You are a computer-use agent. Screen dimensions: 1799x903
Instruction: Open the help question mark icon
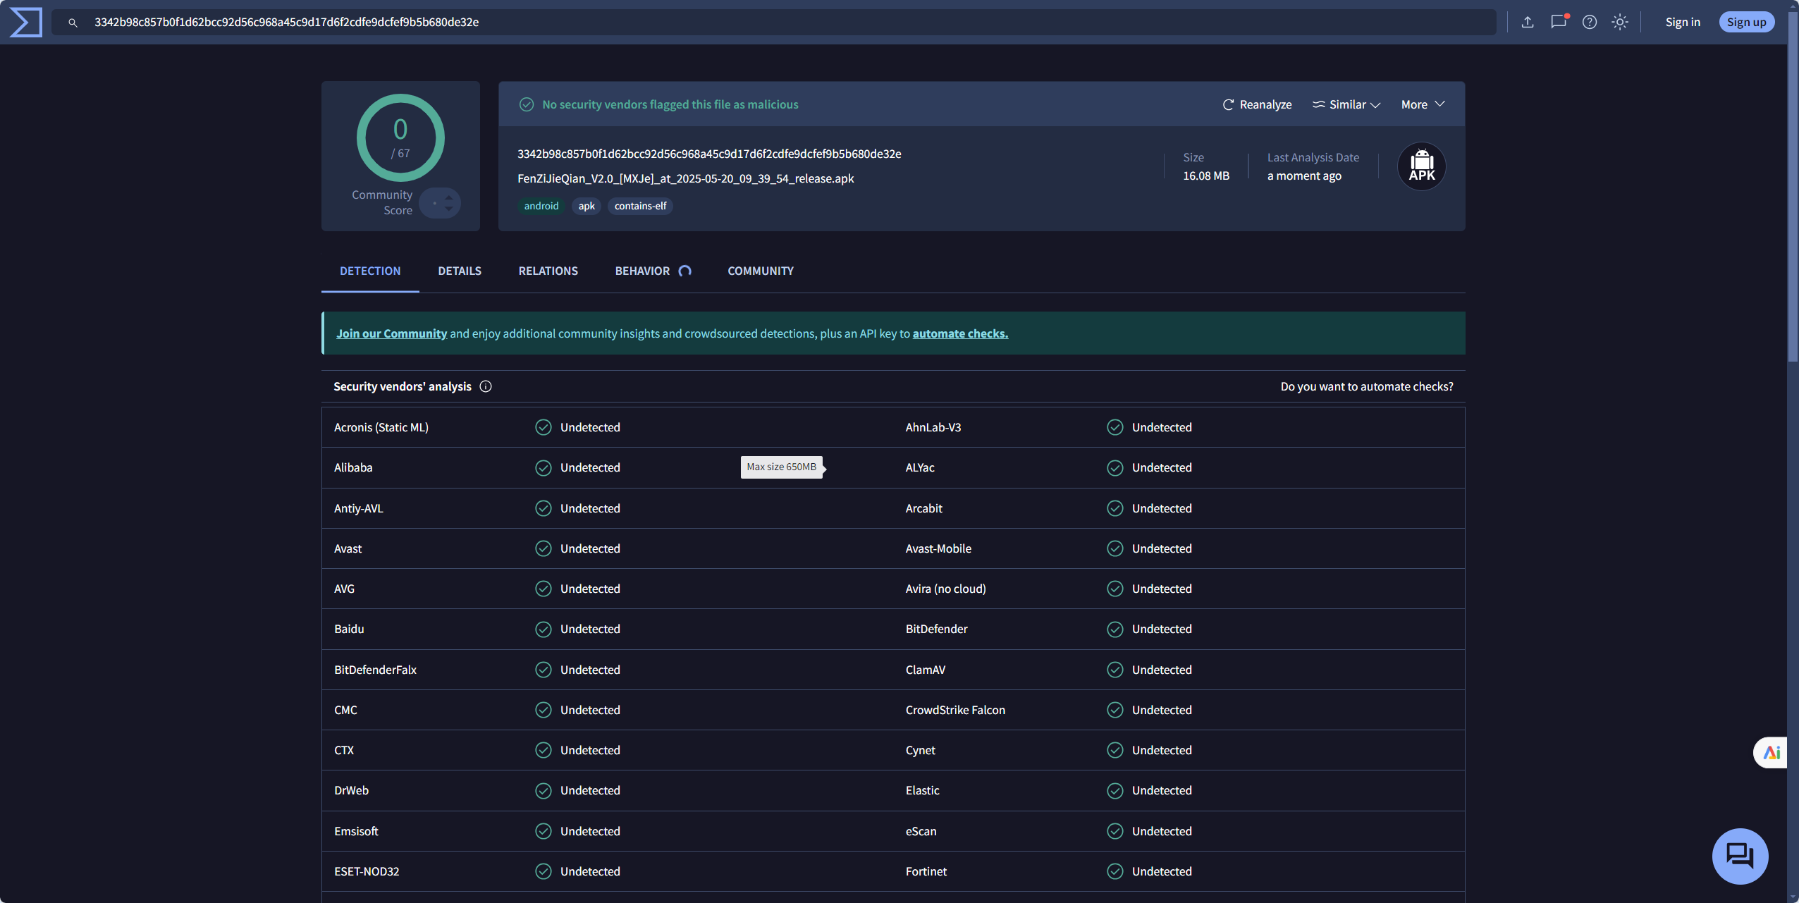[x=1590, y=23]
